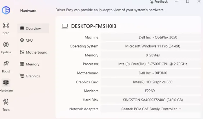Screen dimensions: 203x119
Task: Click the CPU chip icon
Action: coord(22,40)
